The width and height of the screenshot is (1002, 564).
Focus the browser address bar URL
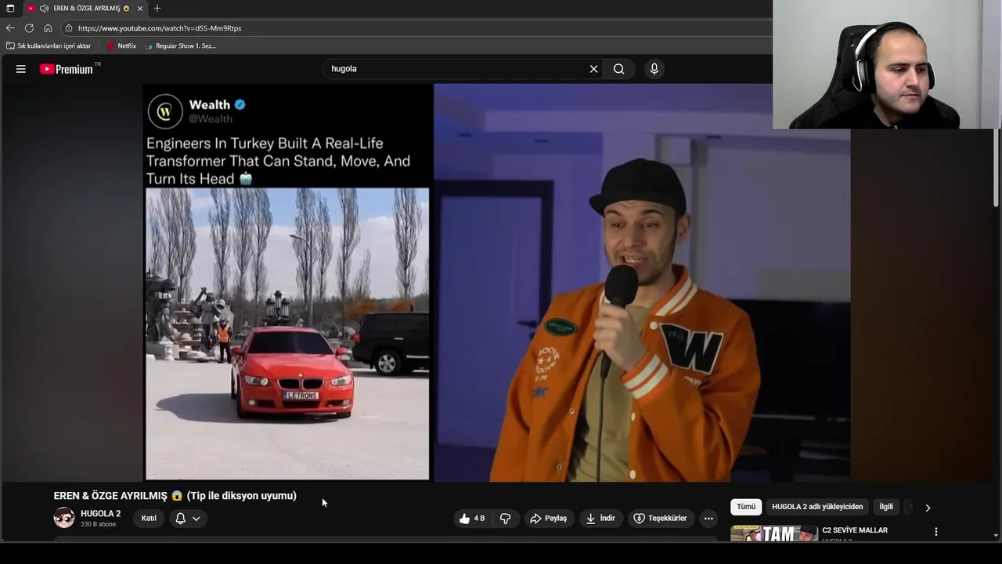[160, 28]
